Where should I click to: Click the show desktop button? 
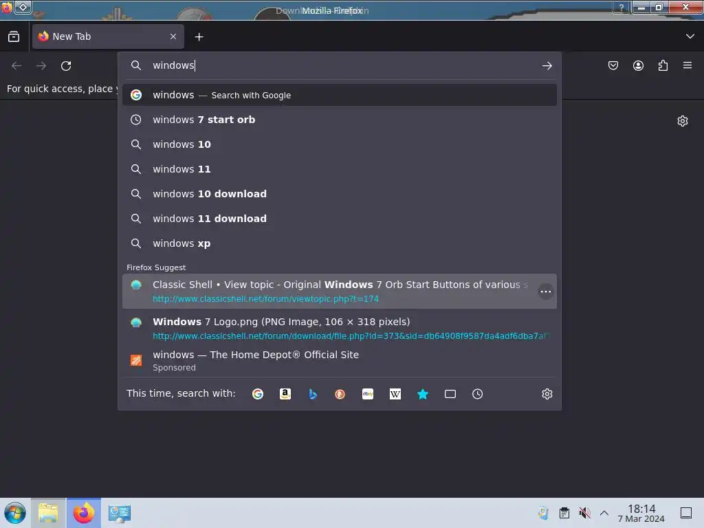click(686, 513)
